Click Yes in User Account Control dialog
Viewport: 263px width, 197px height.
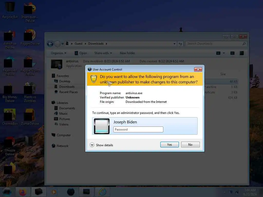(x=170, y=145)
